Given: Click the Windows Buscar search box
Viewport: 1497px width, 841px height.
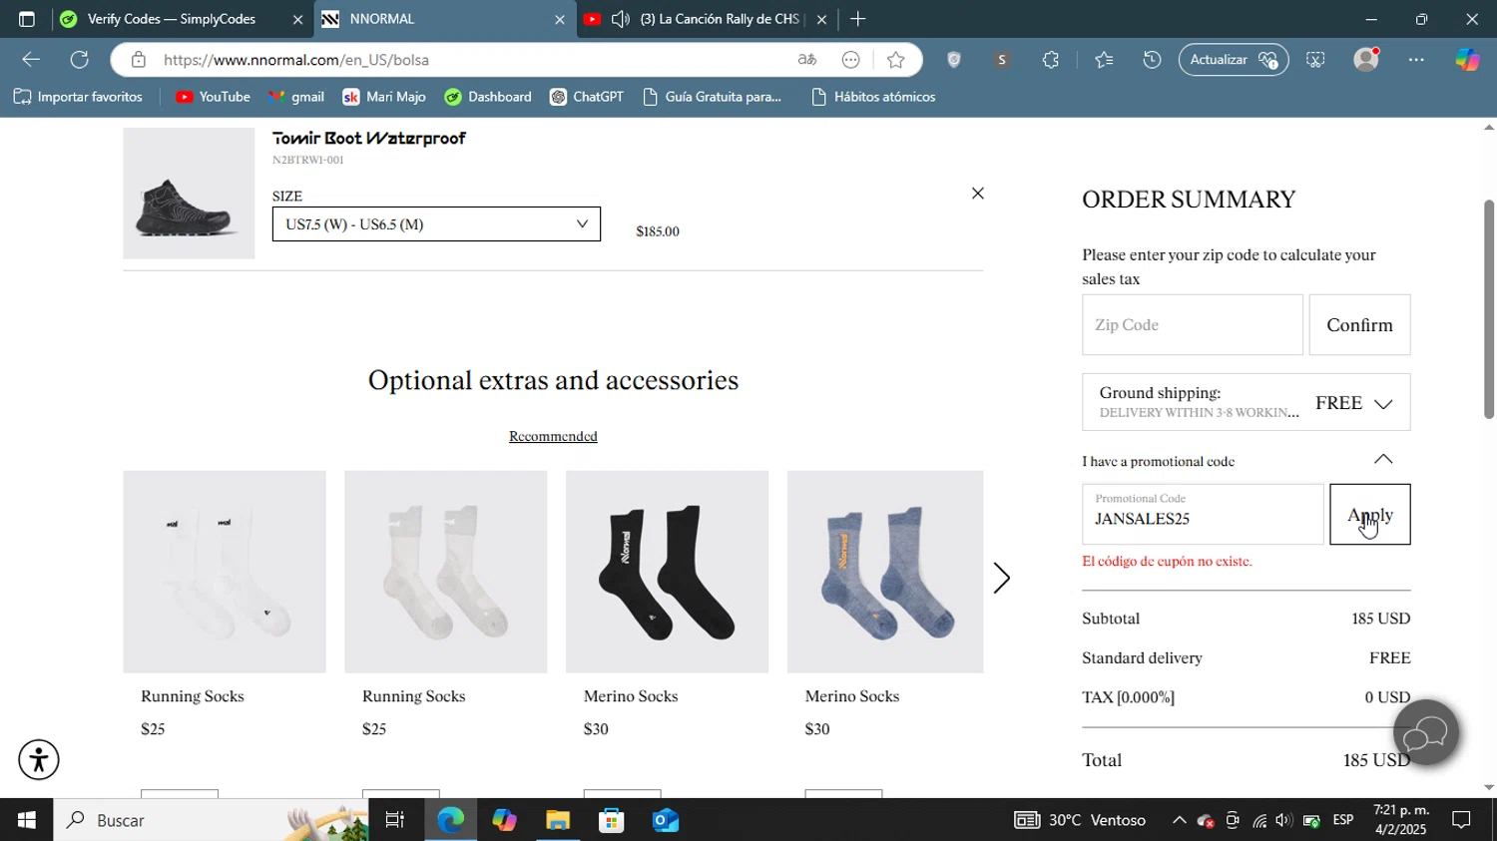Looking at the screenshot, I should tap(210, 820).
